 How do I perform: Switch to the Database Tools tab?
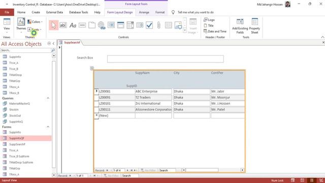[x=79, y=12]
